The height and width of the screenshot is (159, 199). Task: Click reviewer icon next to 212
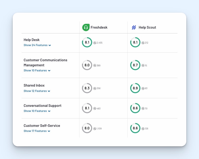click(x=143, y=43)
